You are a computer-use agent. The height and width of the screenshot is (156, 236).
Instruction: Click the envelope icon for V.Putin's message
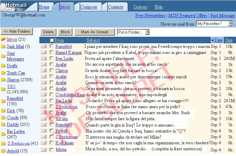pyautogui.click(x=44, y=119)
